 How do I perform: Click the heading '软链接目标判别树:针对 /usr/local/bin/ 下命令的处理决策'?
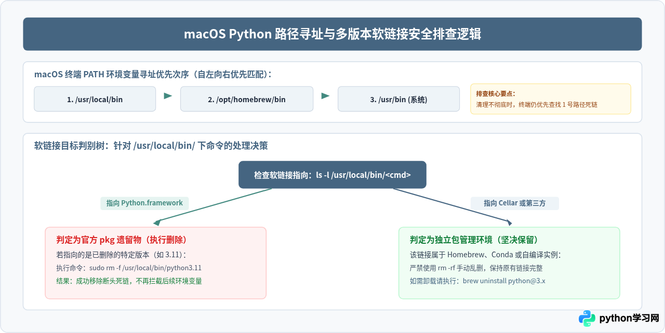tap(151, 146)
